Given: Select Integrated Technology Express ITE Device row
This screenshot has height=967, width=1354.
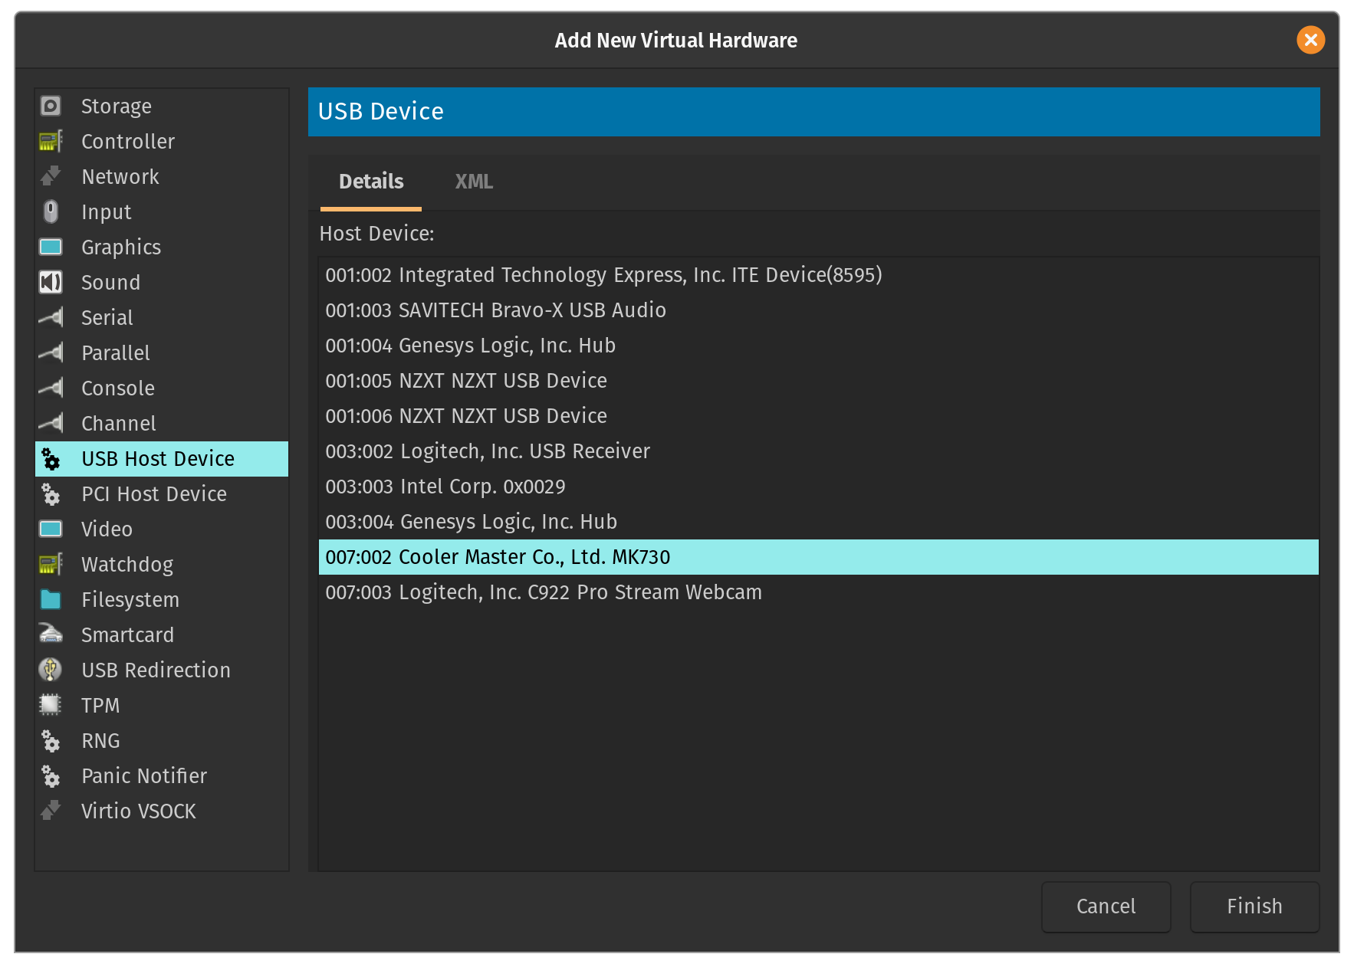Looking at the screenshot, I should click(818, 275).
